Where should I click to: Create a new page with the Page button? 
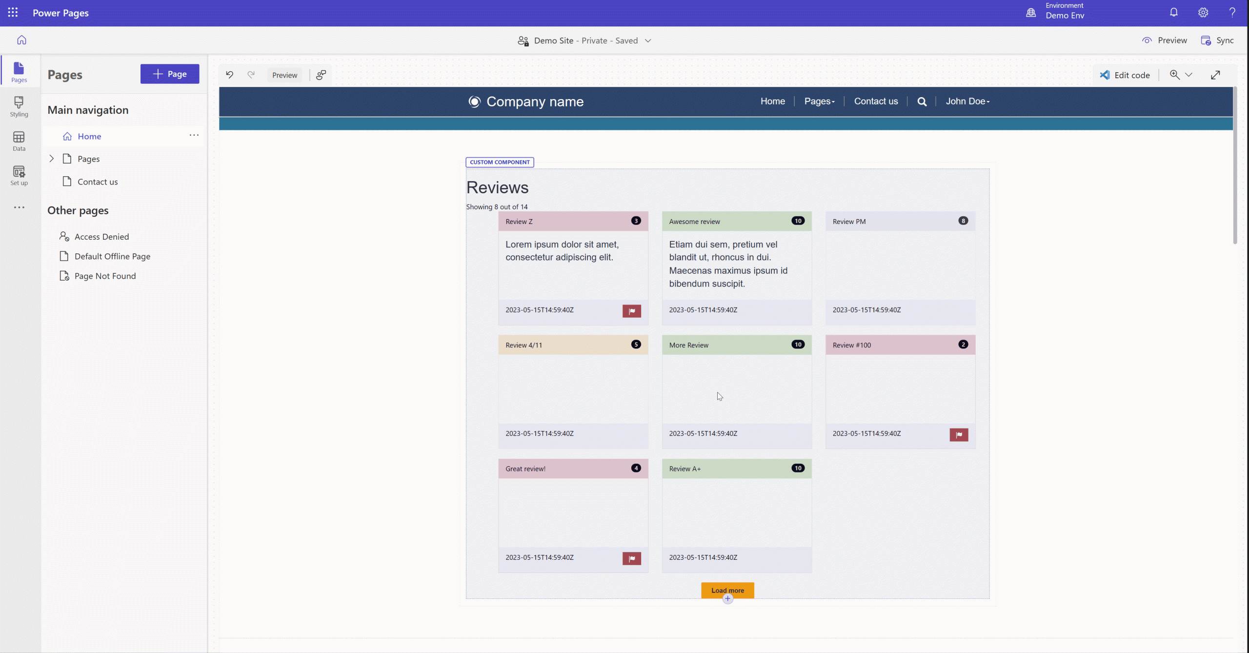tap(169, 74)
